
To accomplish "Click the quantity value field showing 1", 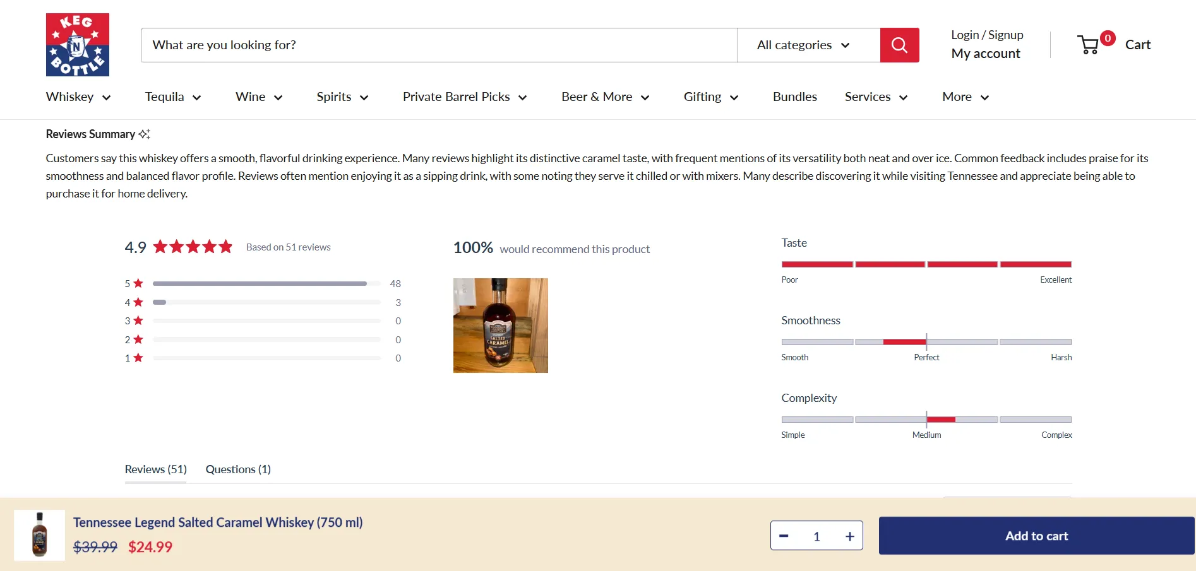I will [816, 536].
